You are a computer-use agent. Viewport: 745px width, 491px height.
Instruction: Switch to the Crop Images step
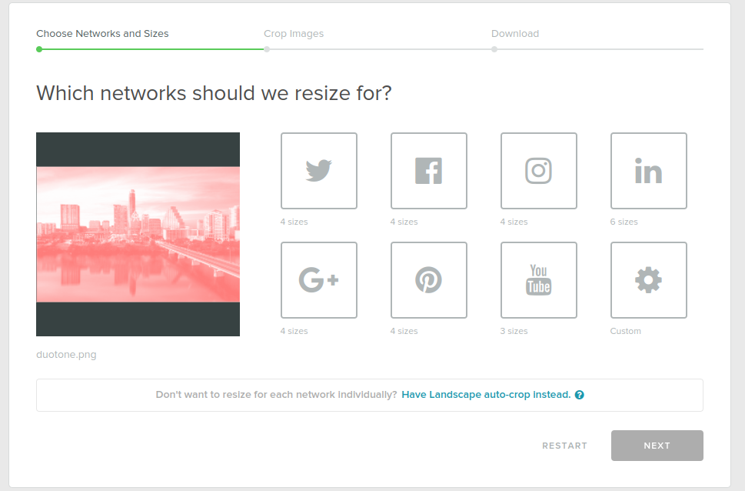click(x=294, y=34)
